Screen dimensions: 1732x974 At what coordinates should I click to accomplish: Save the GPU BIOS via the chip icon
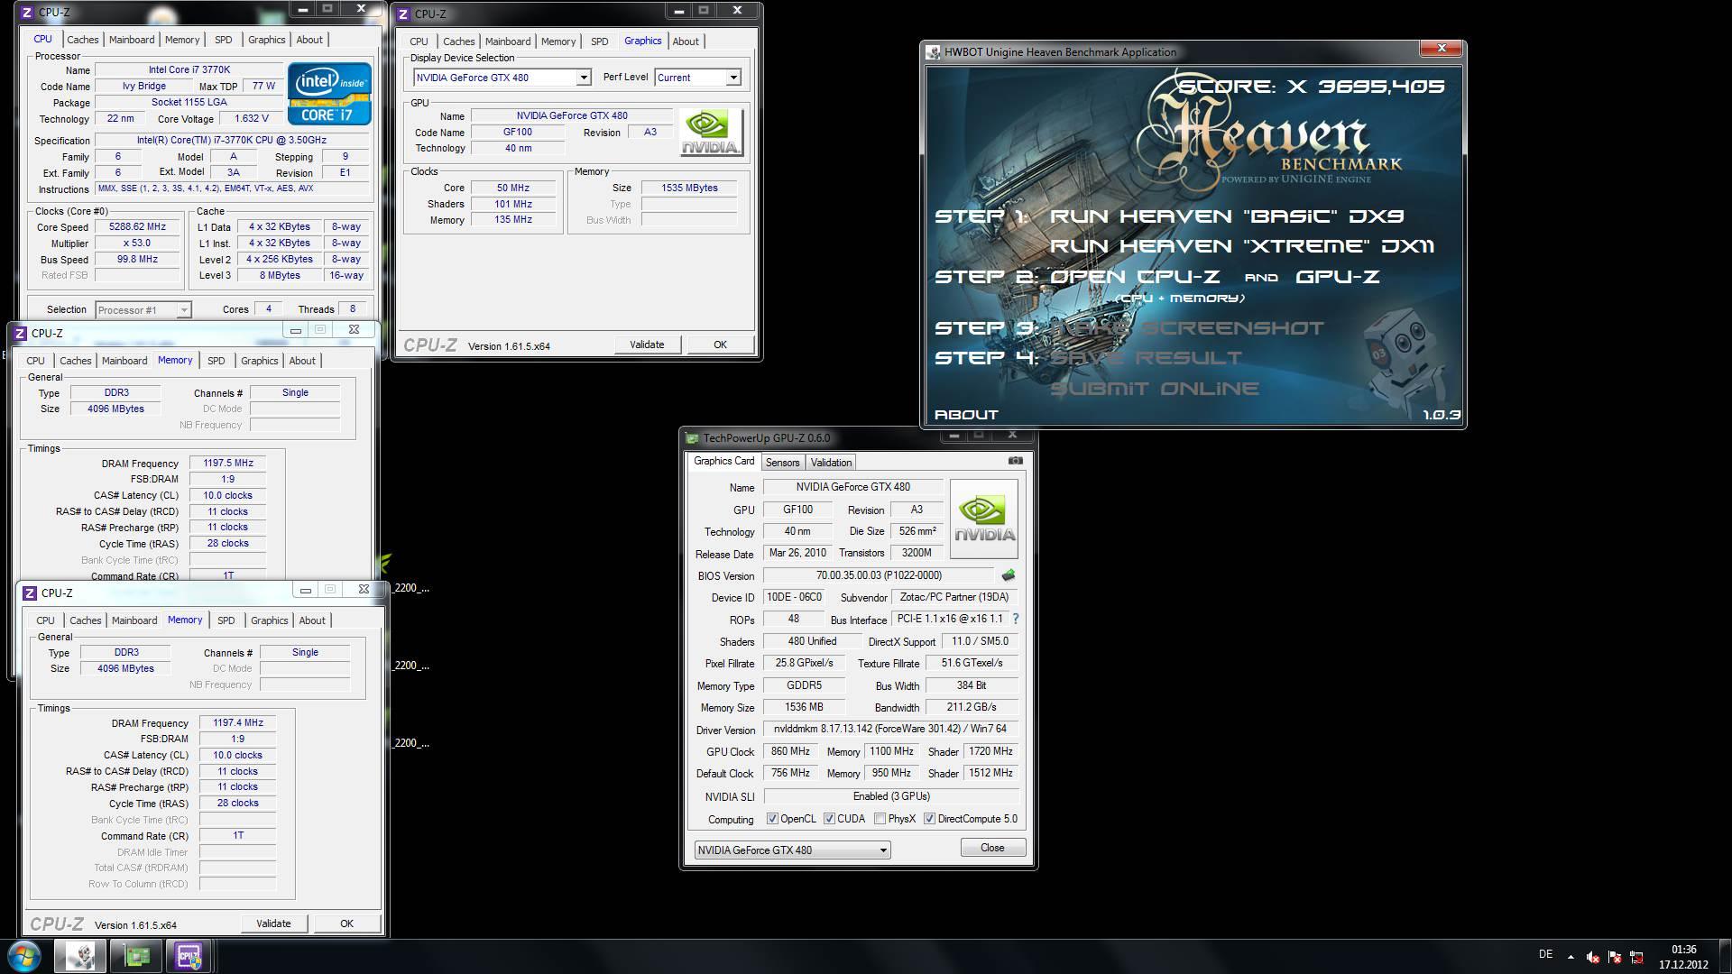1008,574
